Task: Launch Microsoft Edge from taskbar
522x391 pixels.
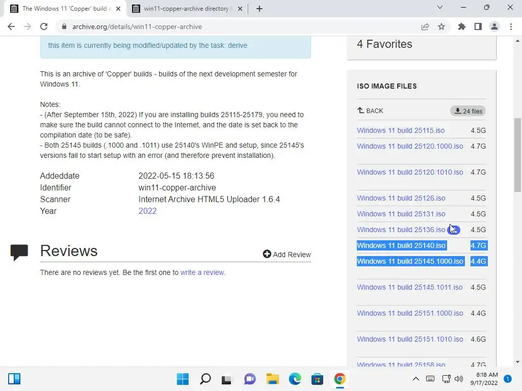Action: (x=295, y=379)
